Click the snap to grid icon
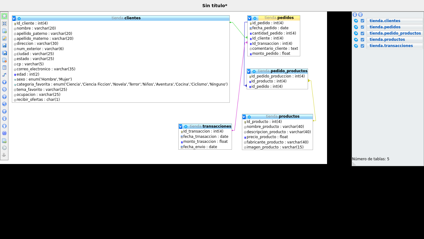This screenshot has width=424, height=239. (x=4, y=111)
